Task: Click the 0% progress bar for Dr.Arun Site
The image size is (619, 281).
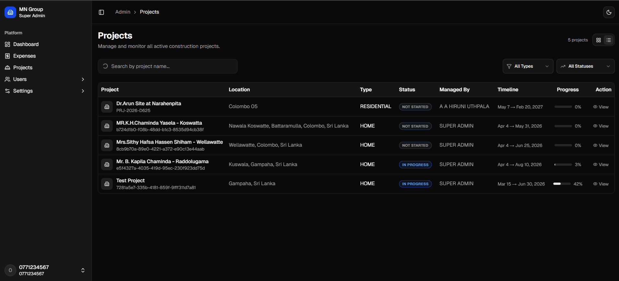Action: pyautogui.click(x=563, y=107)
